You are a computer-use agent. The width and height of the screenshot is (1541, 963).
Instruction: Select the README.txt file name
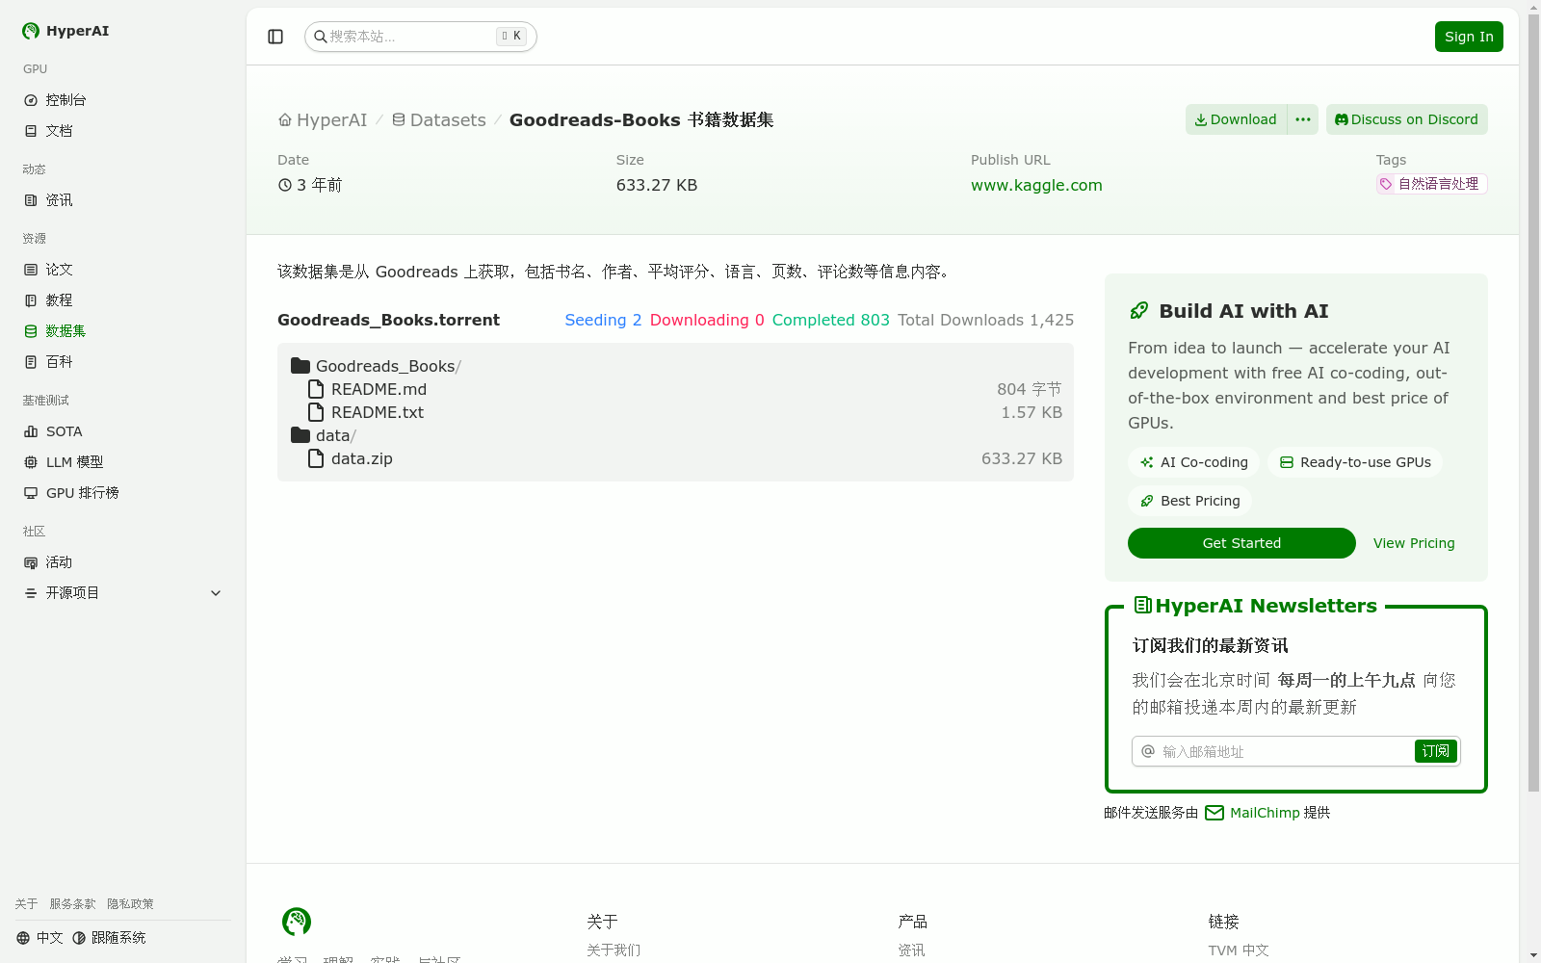point(378,412)
